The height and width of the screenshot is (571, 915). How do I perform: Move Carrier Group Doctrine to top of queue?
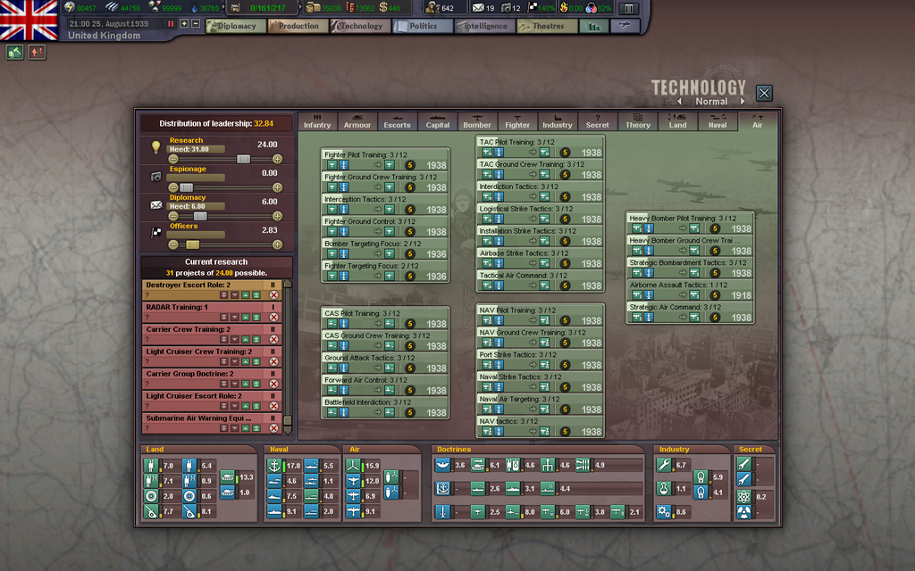click(x=256, y=384)
